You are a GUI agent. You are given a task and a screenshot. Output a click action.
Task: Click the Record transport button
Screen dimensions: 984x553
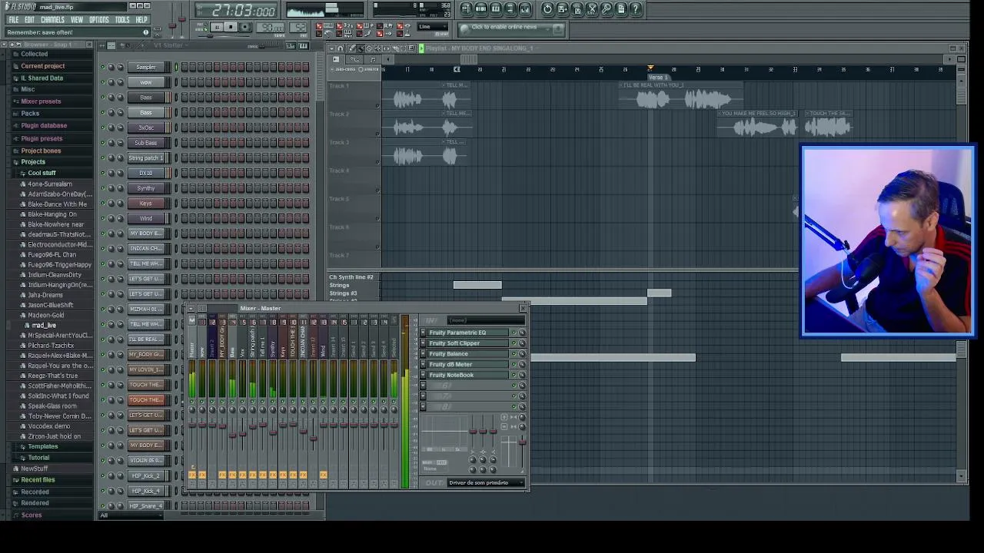[245, 26]
